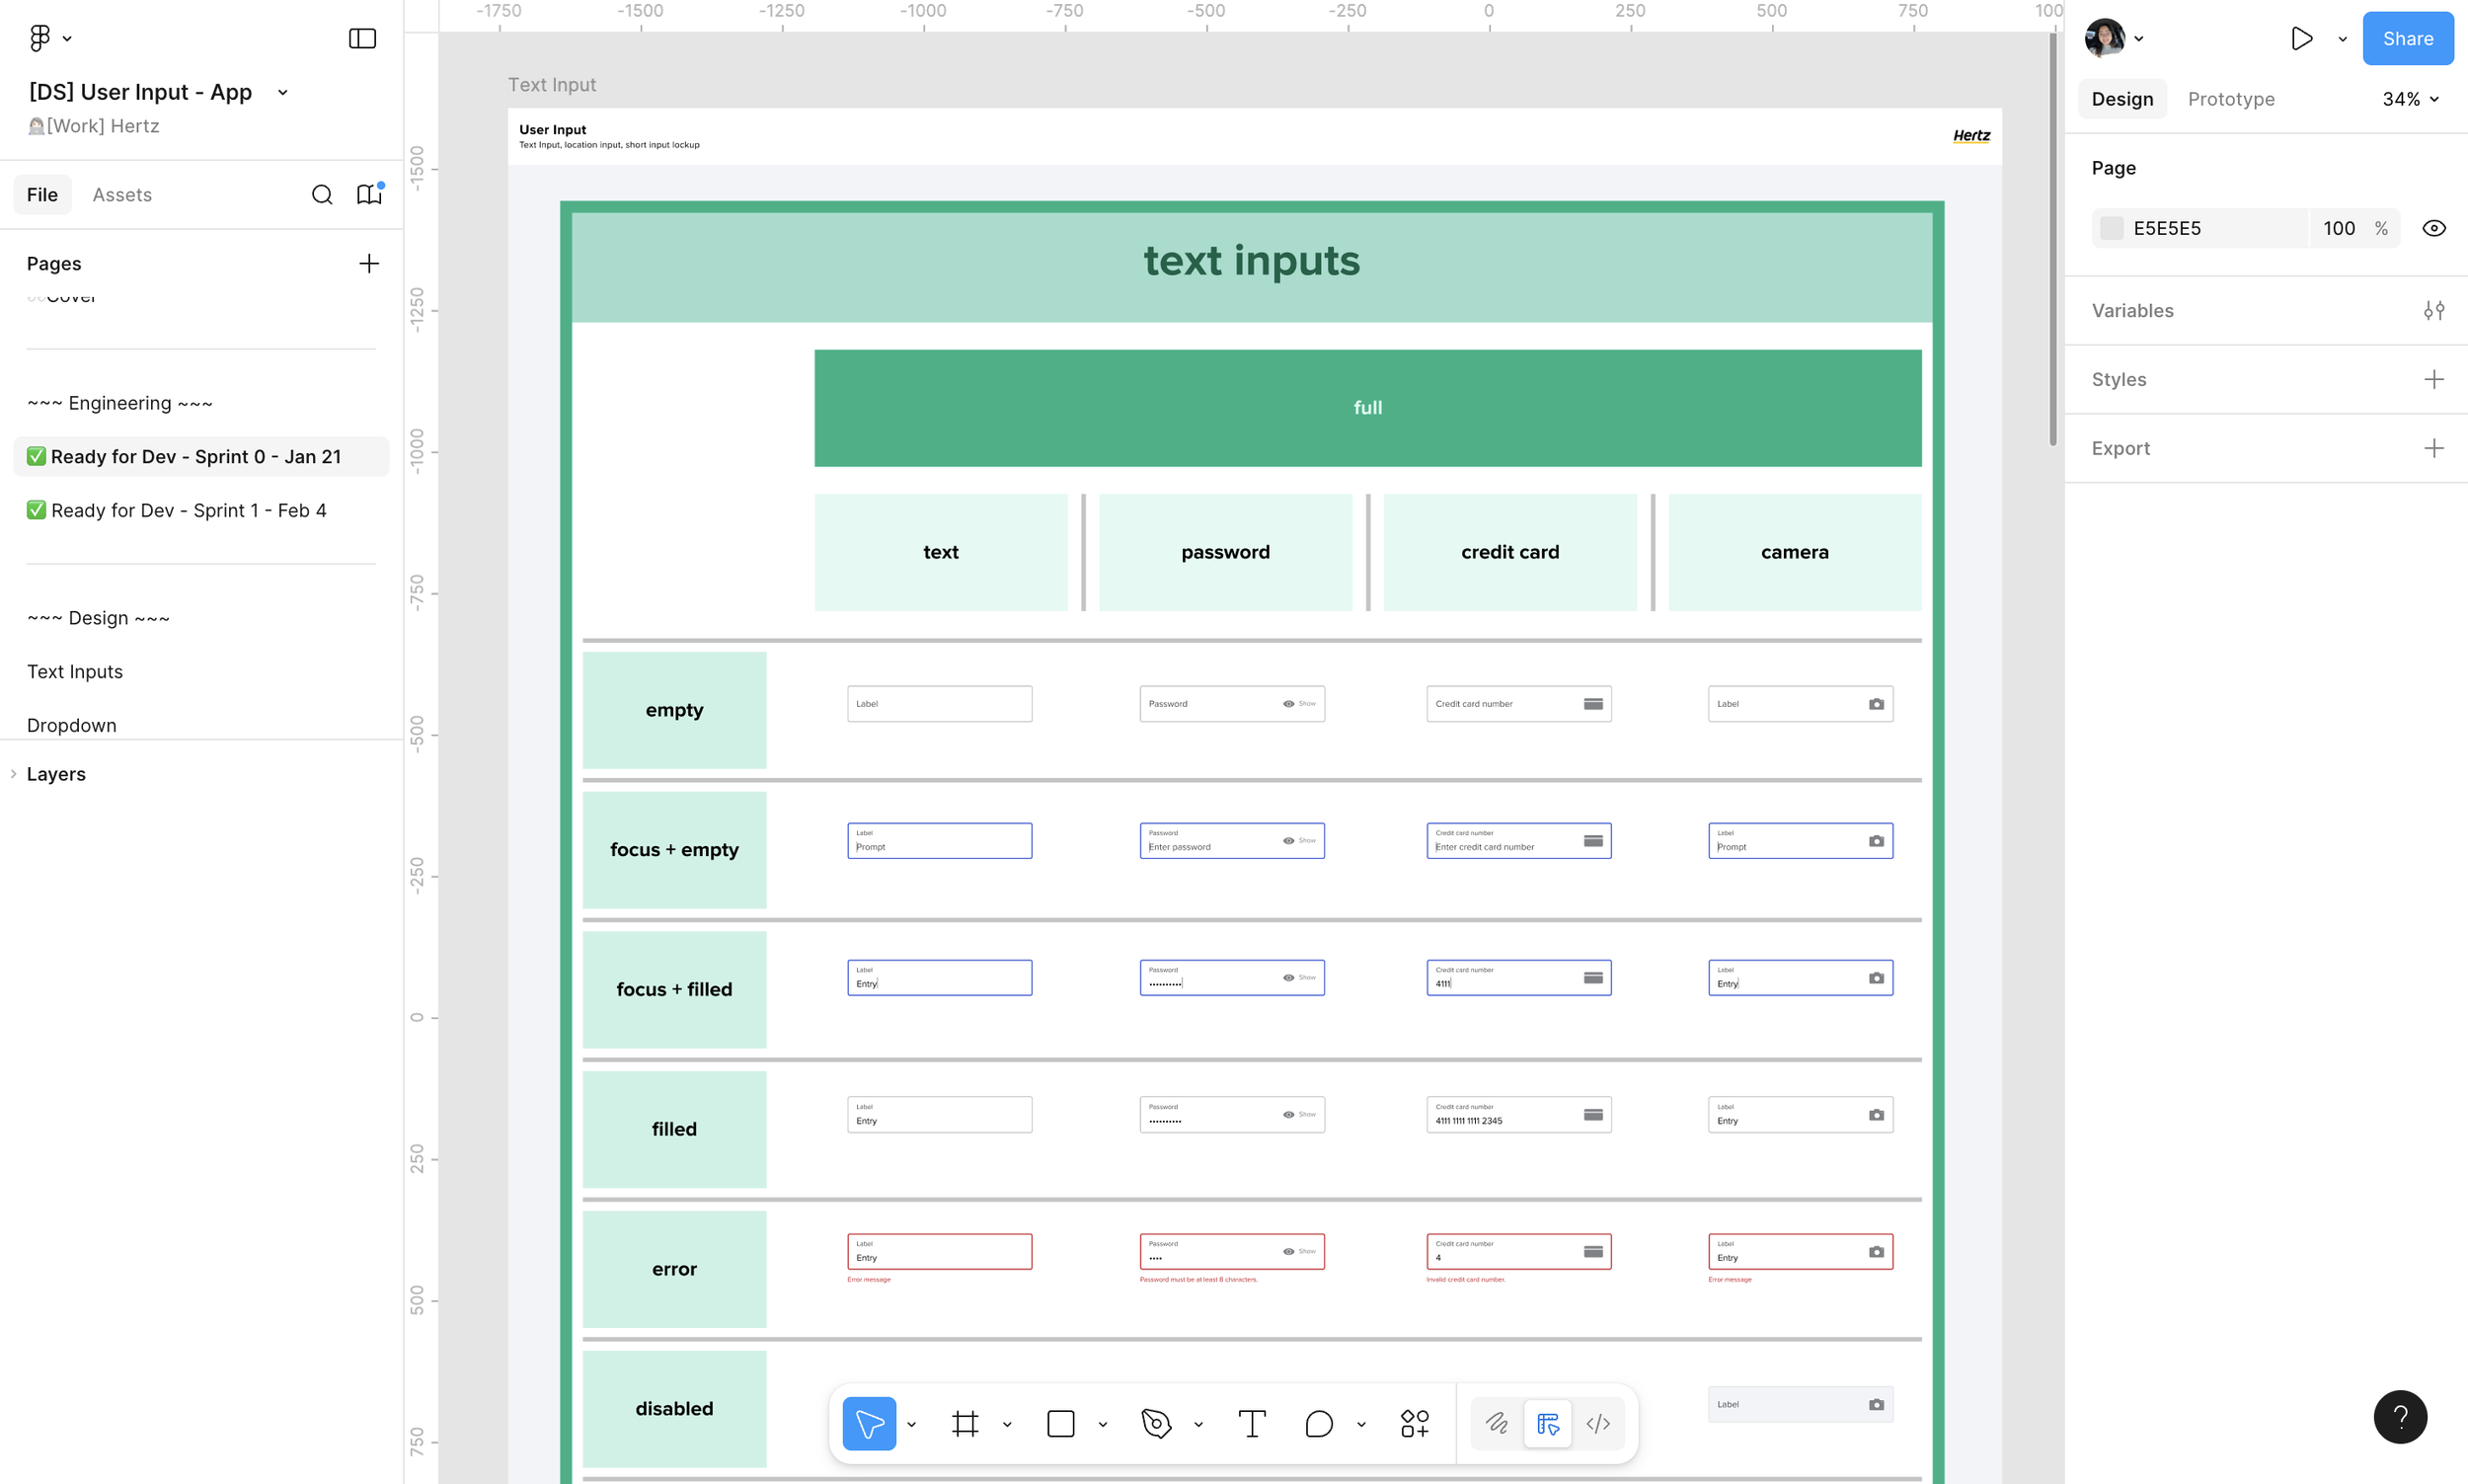
Task: Switch to the Prototype tab
Action: (2230, 99)
